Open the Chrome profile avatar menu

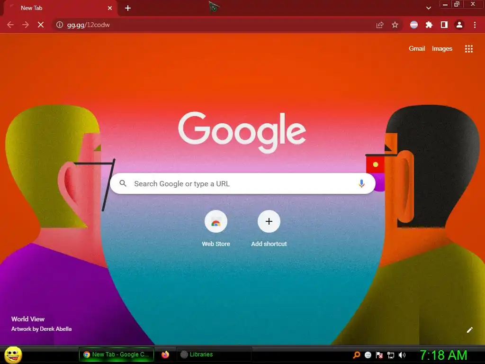point(459,25)
